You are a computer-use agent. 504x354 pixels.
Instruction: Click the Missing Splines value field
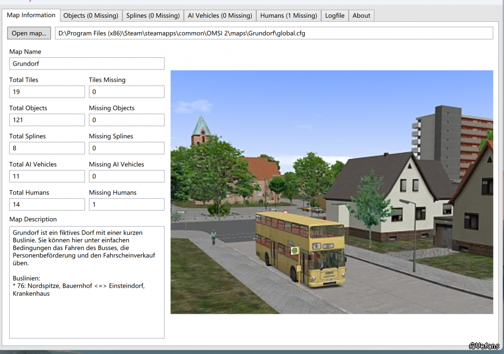(126, 148)
